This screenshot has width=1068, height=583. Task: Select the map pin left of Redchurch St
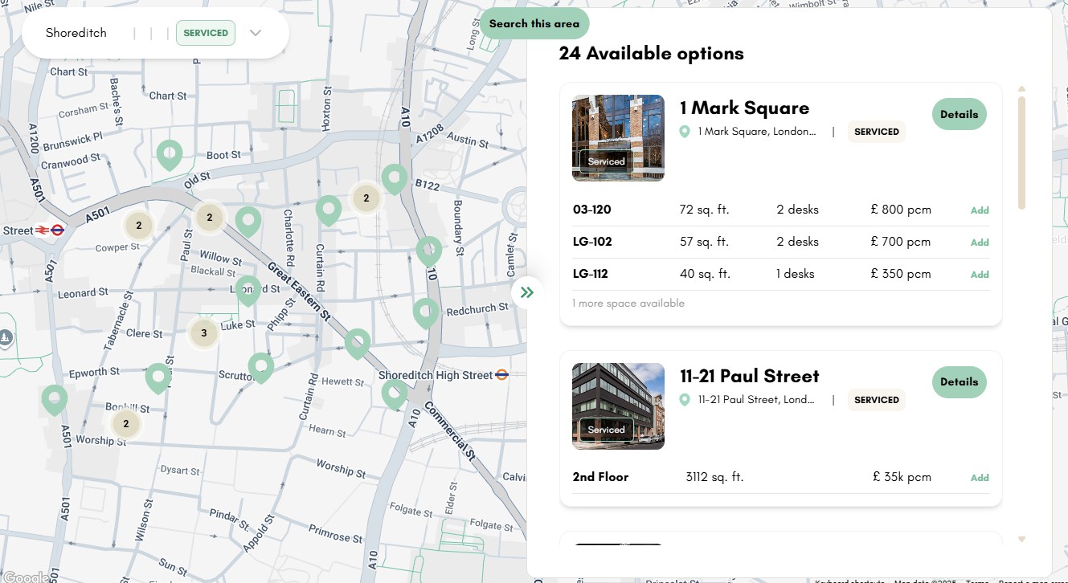[x=426, y=313]
